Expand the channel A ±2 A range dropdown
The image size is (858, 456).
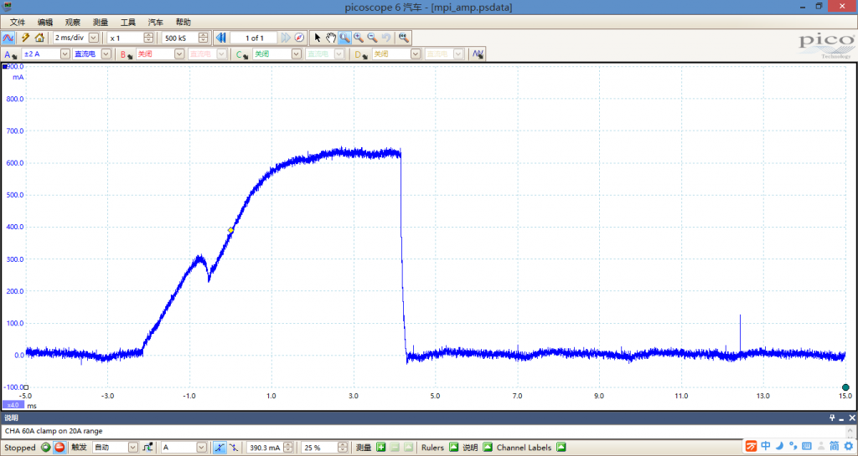coord(65,54)
